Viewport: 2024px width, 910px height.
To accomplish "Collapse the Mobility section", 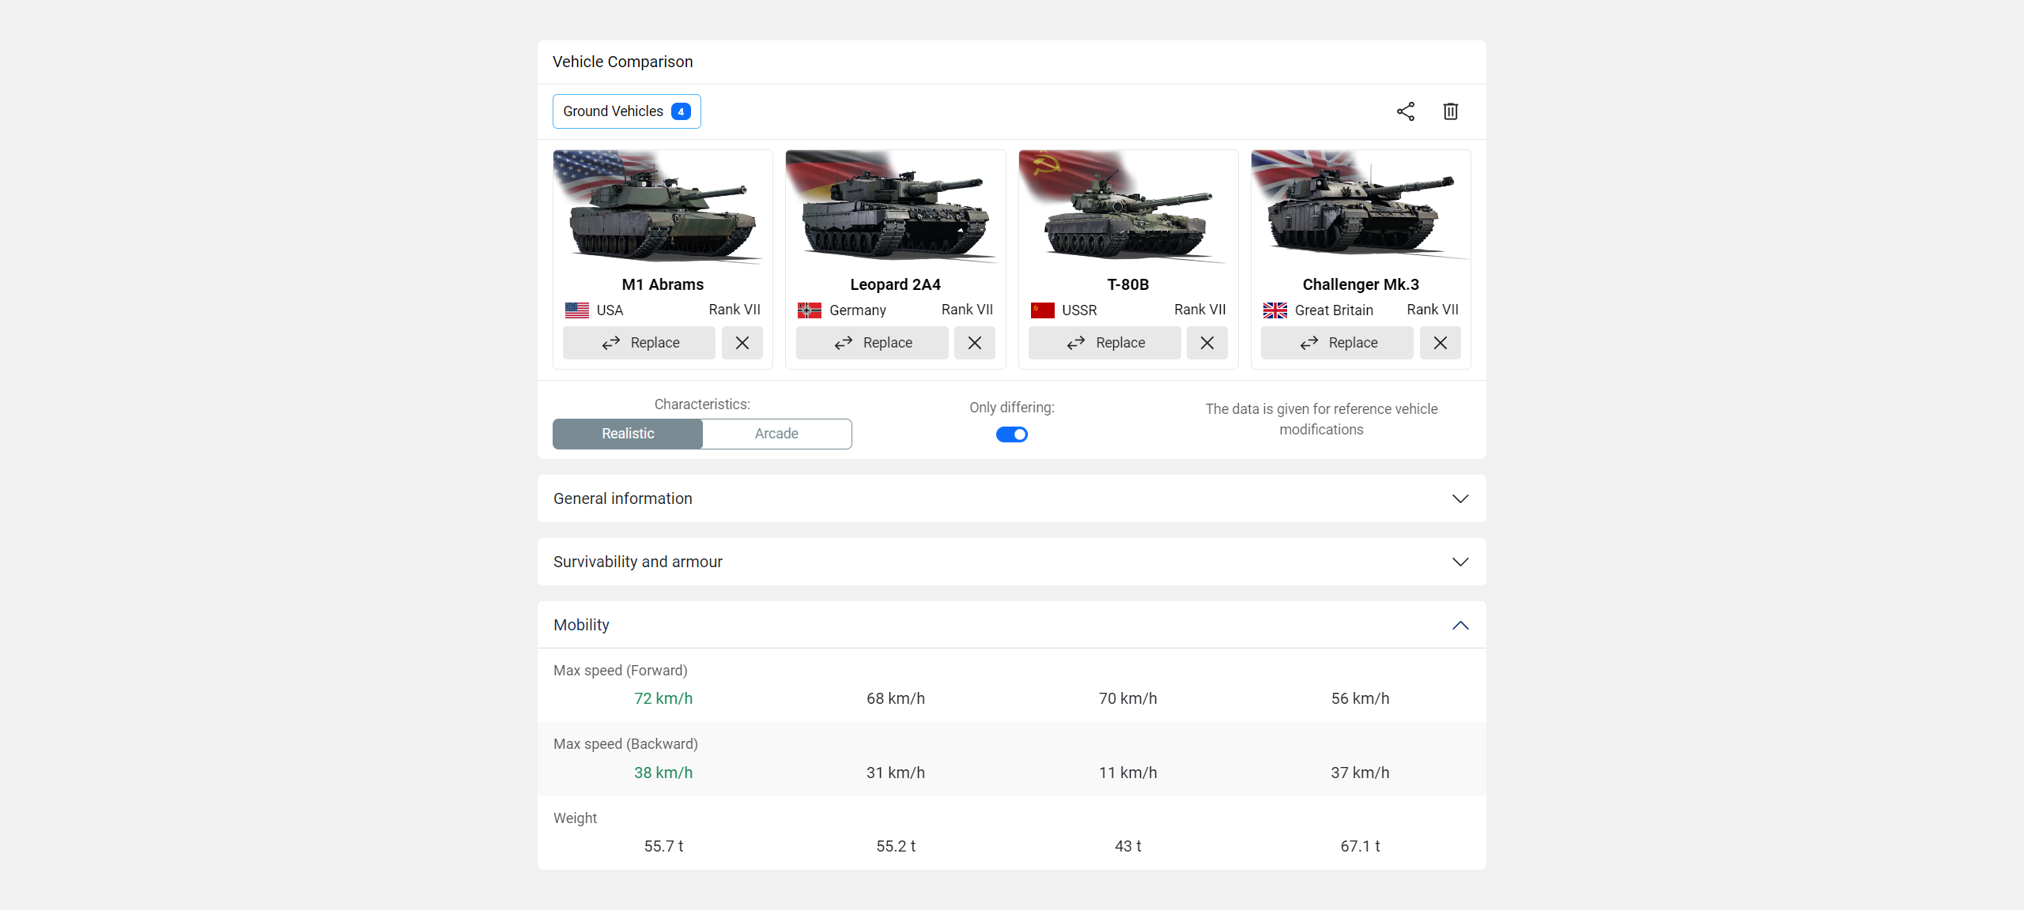I will (1459, 625).
